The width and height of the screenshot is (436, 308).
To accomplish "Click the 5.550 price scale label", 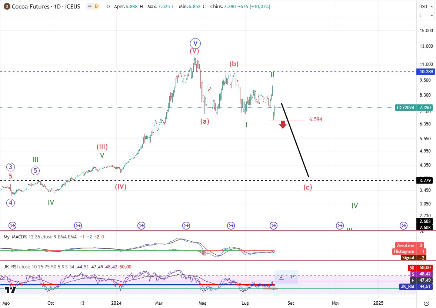I will point(425,138).
